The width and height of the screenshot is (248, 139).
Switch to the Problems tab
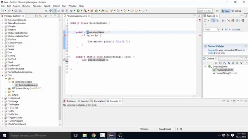click(70, 101)
